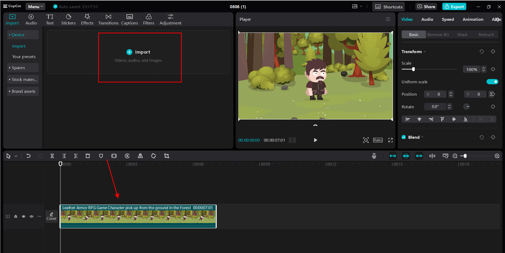505x253 pixels.
Task: Adjust the Scale slider handle
Action: coord(413,69)
